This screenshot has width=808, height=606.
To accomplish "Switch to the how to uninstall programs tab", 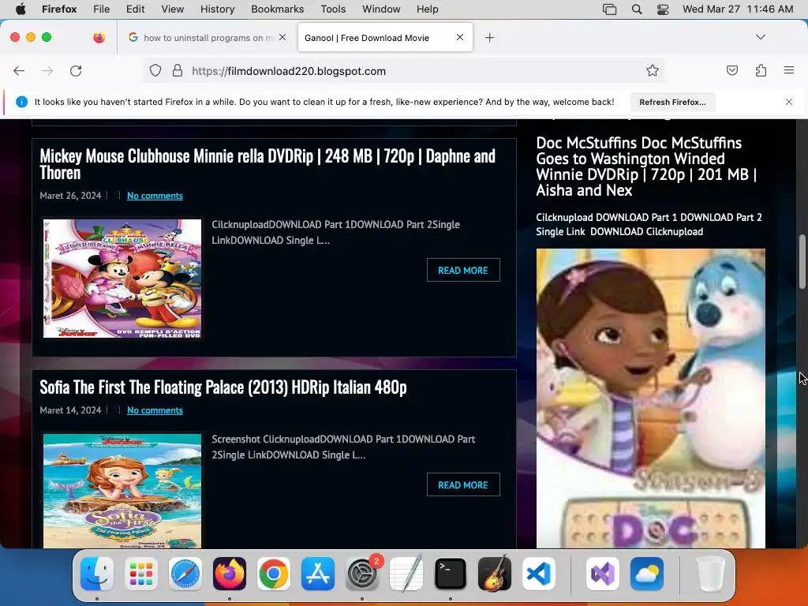I will point(208,38).
